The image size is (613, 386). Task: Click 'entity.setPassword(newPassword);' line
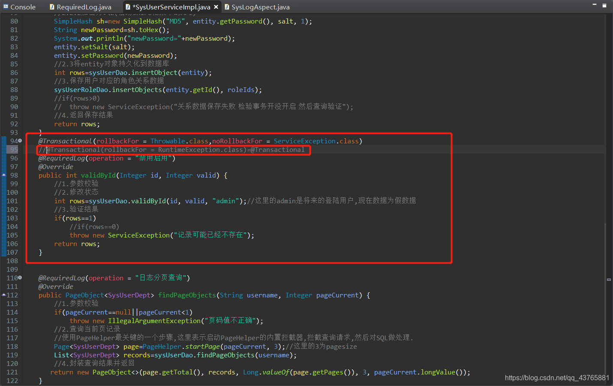(x=115, y=55)
